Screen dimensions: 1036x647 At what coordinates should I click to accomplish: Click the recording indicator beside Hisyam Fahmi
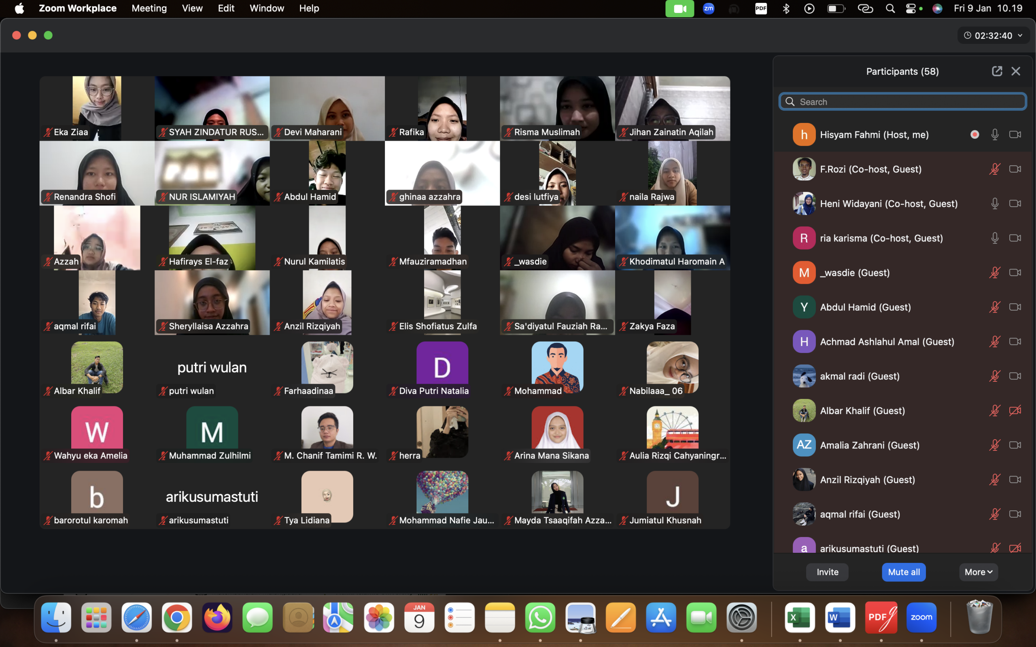click(x=975, y=134)
